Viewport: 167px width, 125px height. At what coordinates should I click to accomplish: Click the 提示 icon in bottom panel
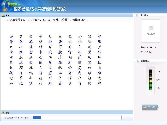pos(3,113)
